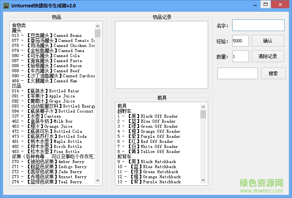Image resolution: width=292 pixels, height=198 pixels.
Task: Click the items list scrollbar thumb
Action: pyautogui.click(x=97, y=33)
